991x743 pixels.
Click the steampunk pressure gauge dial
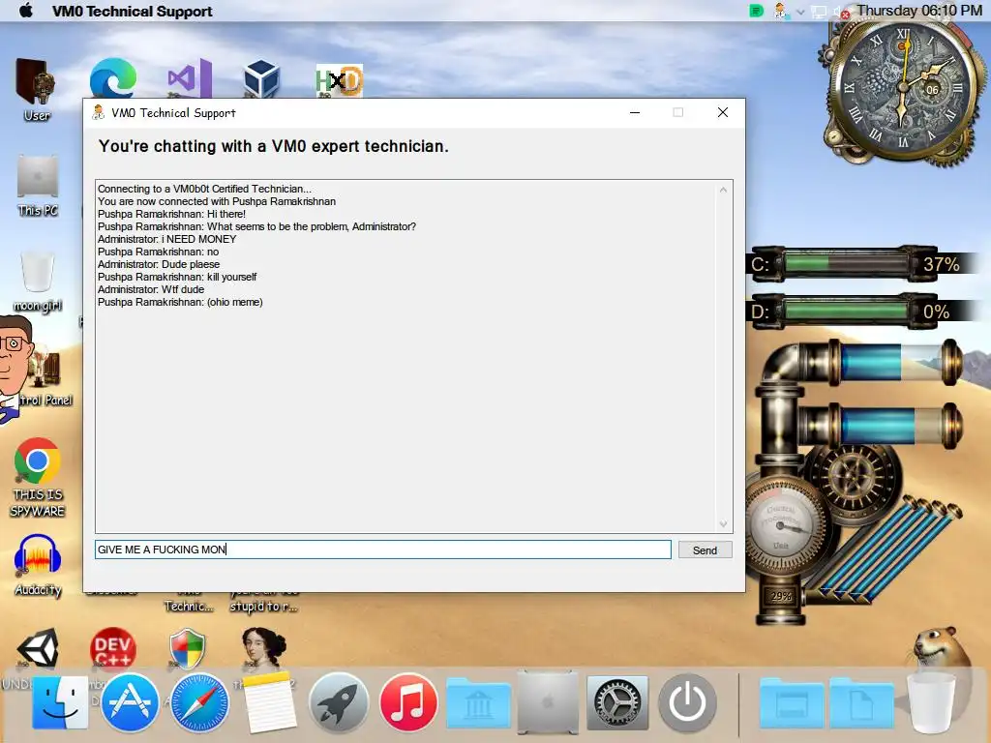tap(781, 526)
